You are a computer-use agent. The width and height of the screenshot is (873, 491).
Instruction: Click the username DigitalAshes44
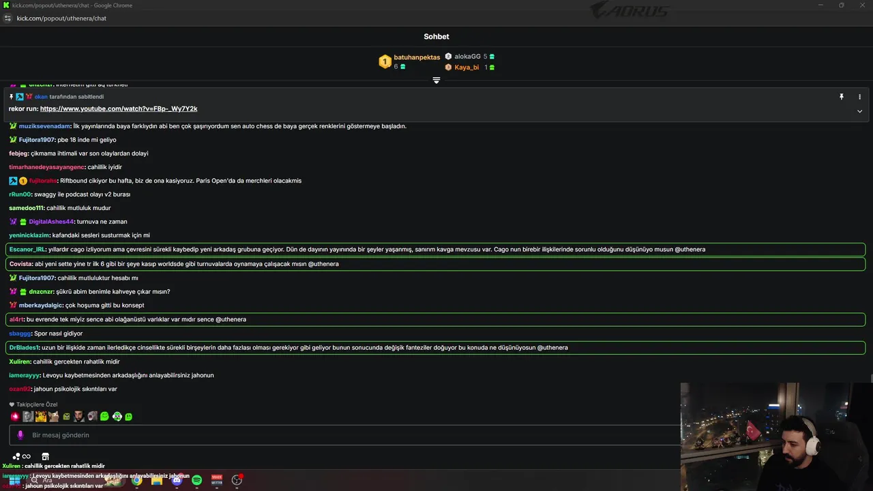tap(51, 222)
